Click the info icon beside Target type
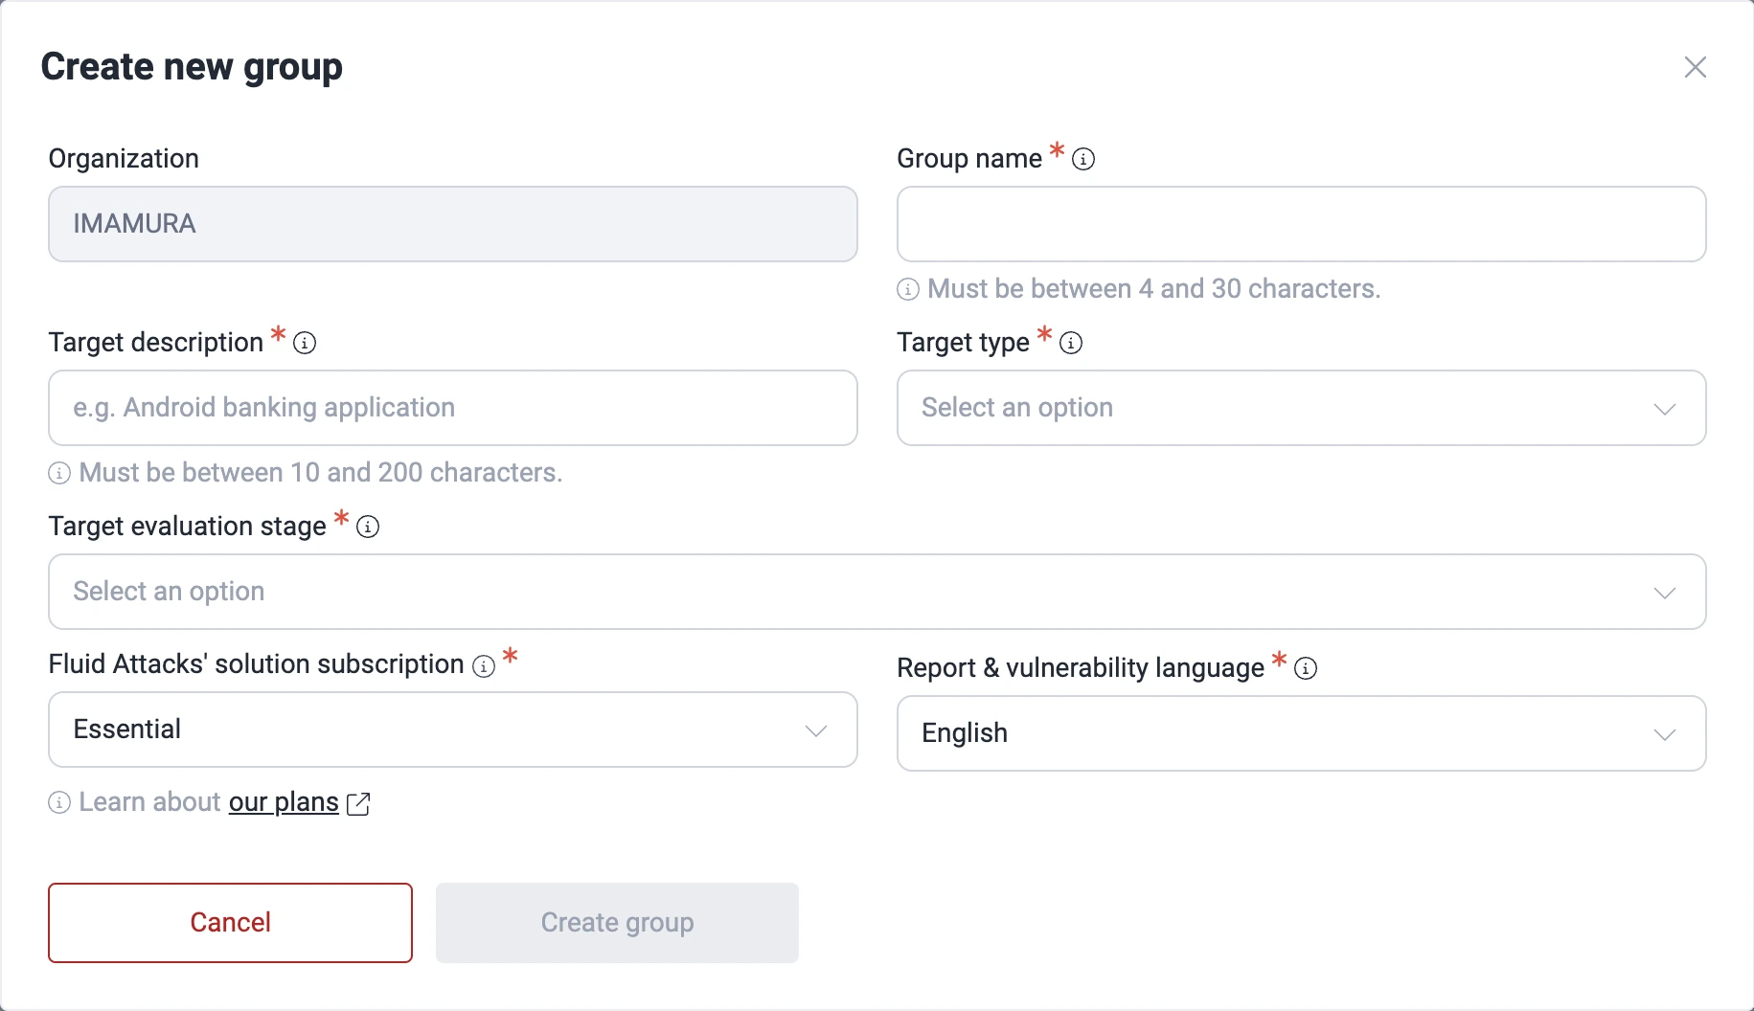 [1071, 343]
